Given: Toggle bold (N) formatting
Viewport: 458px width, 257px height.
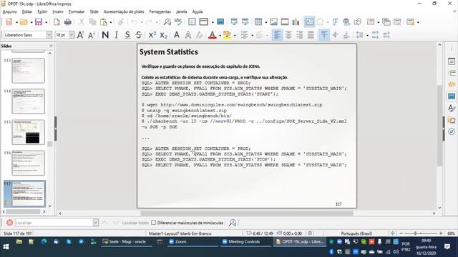Looking at the screenshot, I should pyautogui.click(x=105, y=35).
